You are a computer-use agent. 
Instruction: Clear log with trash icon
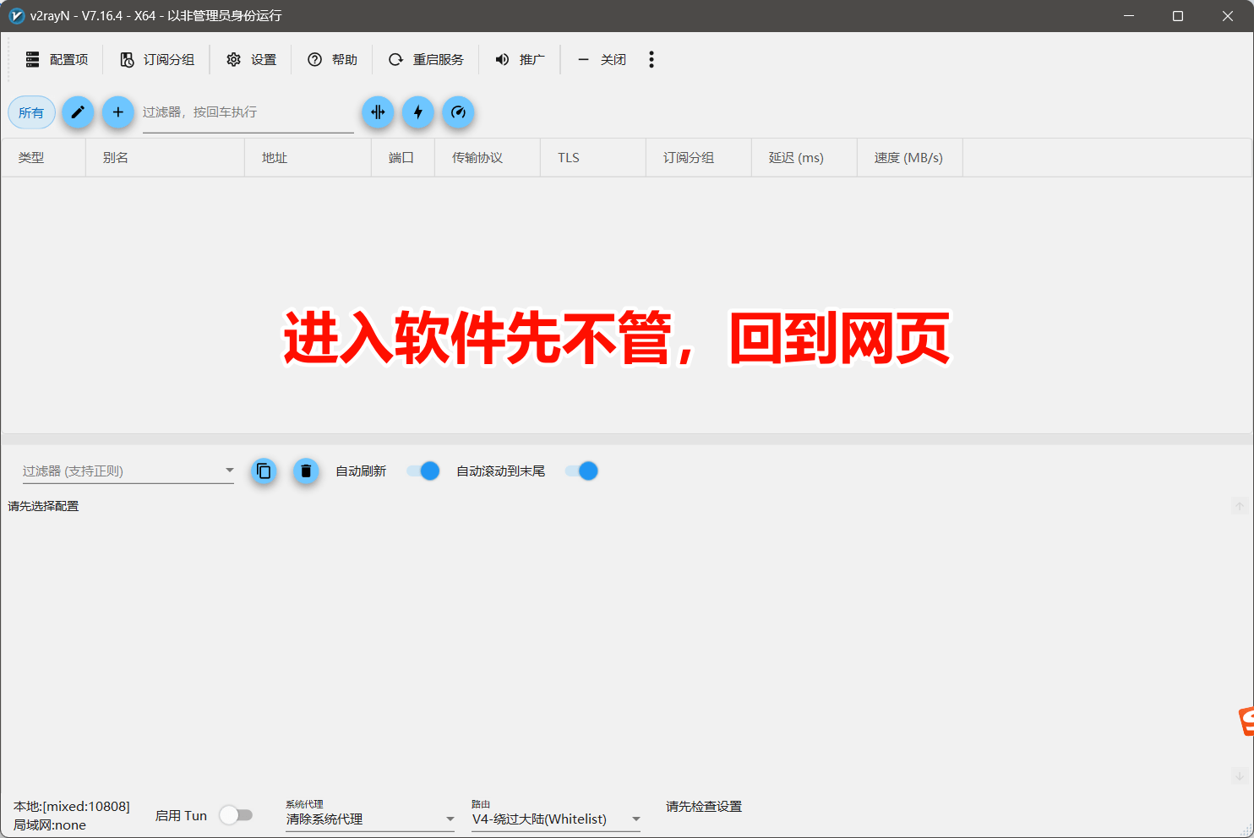click(306, 471)
